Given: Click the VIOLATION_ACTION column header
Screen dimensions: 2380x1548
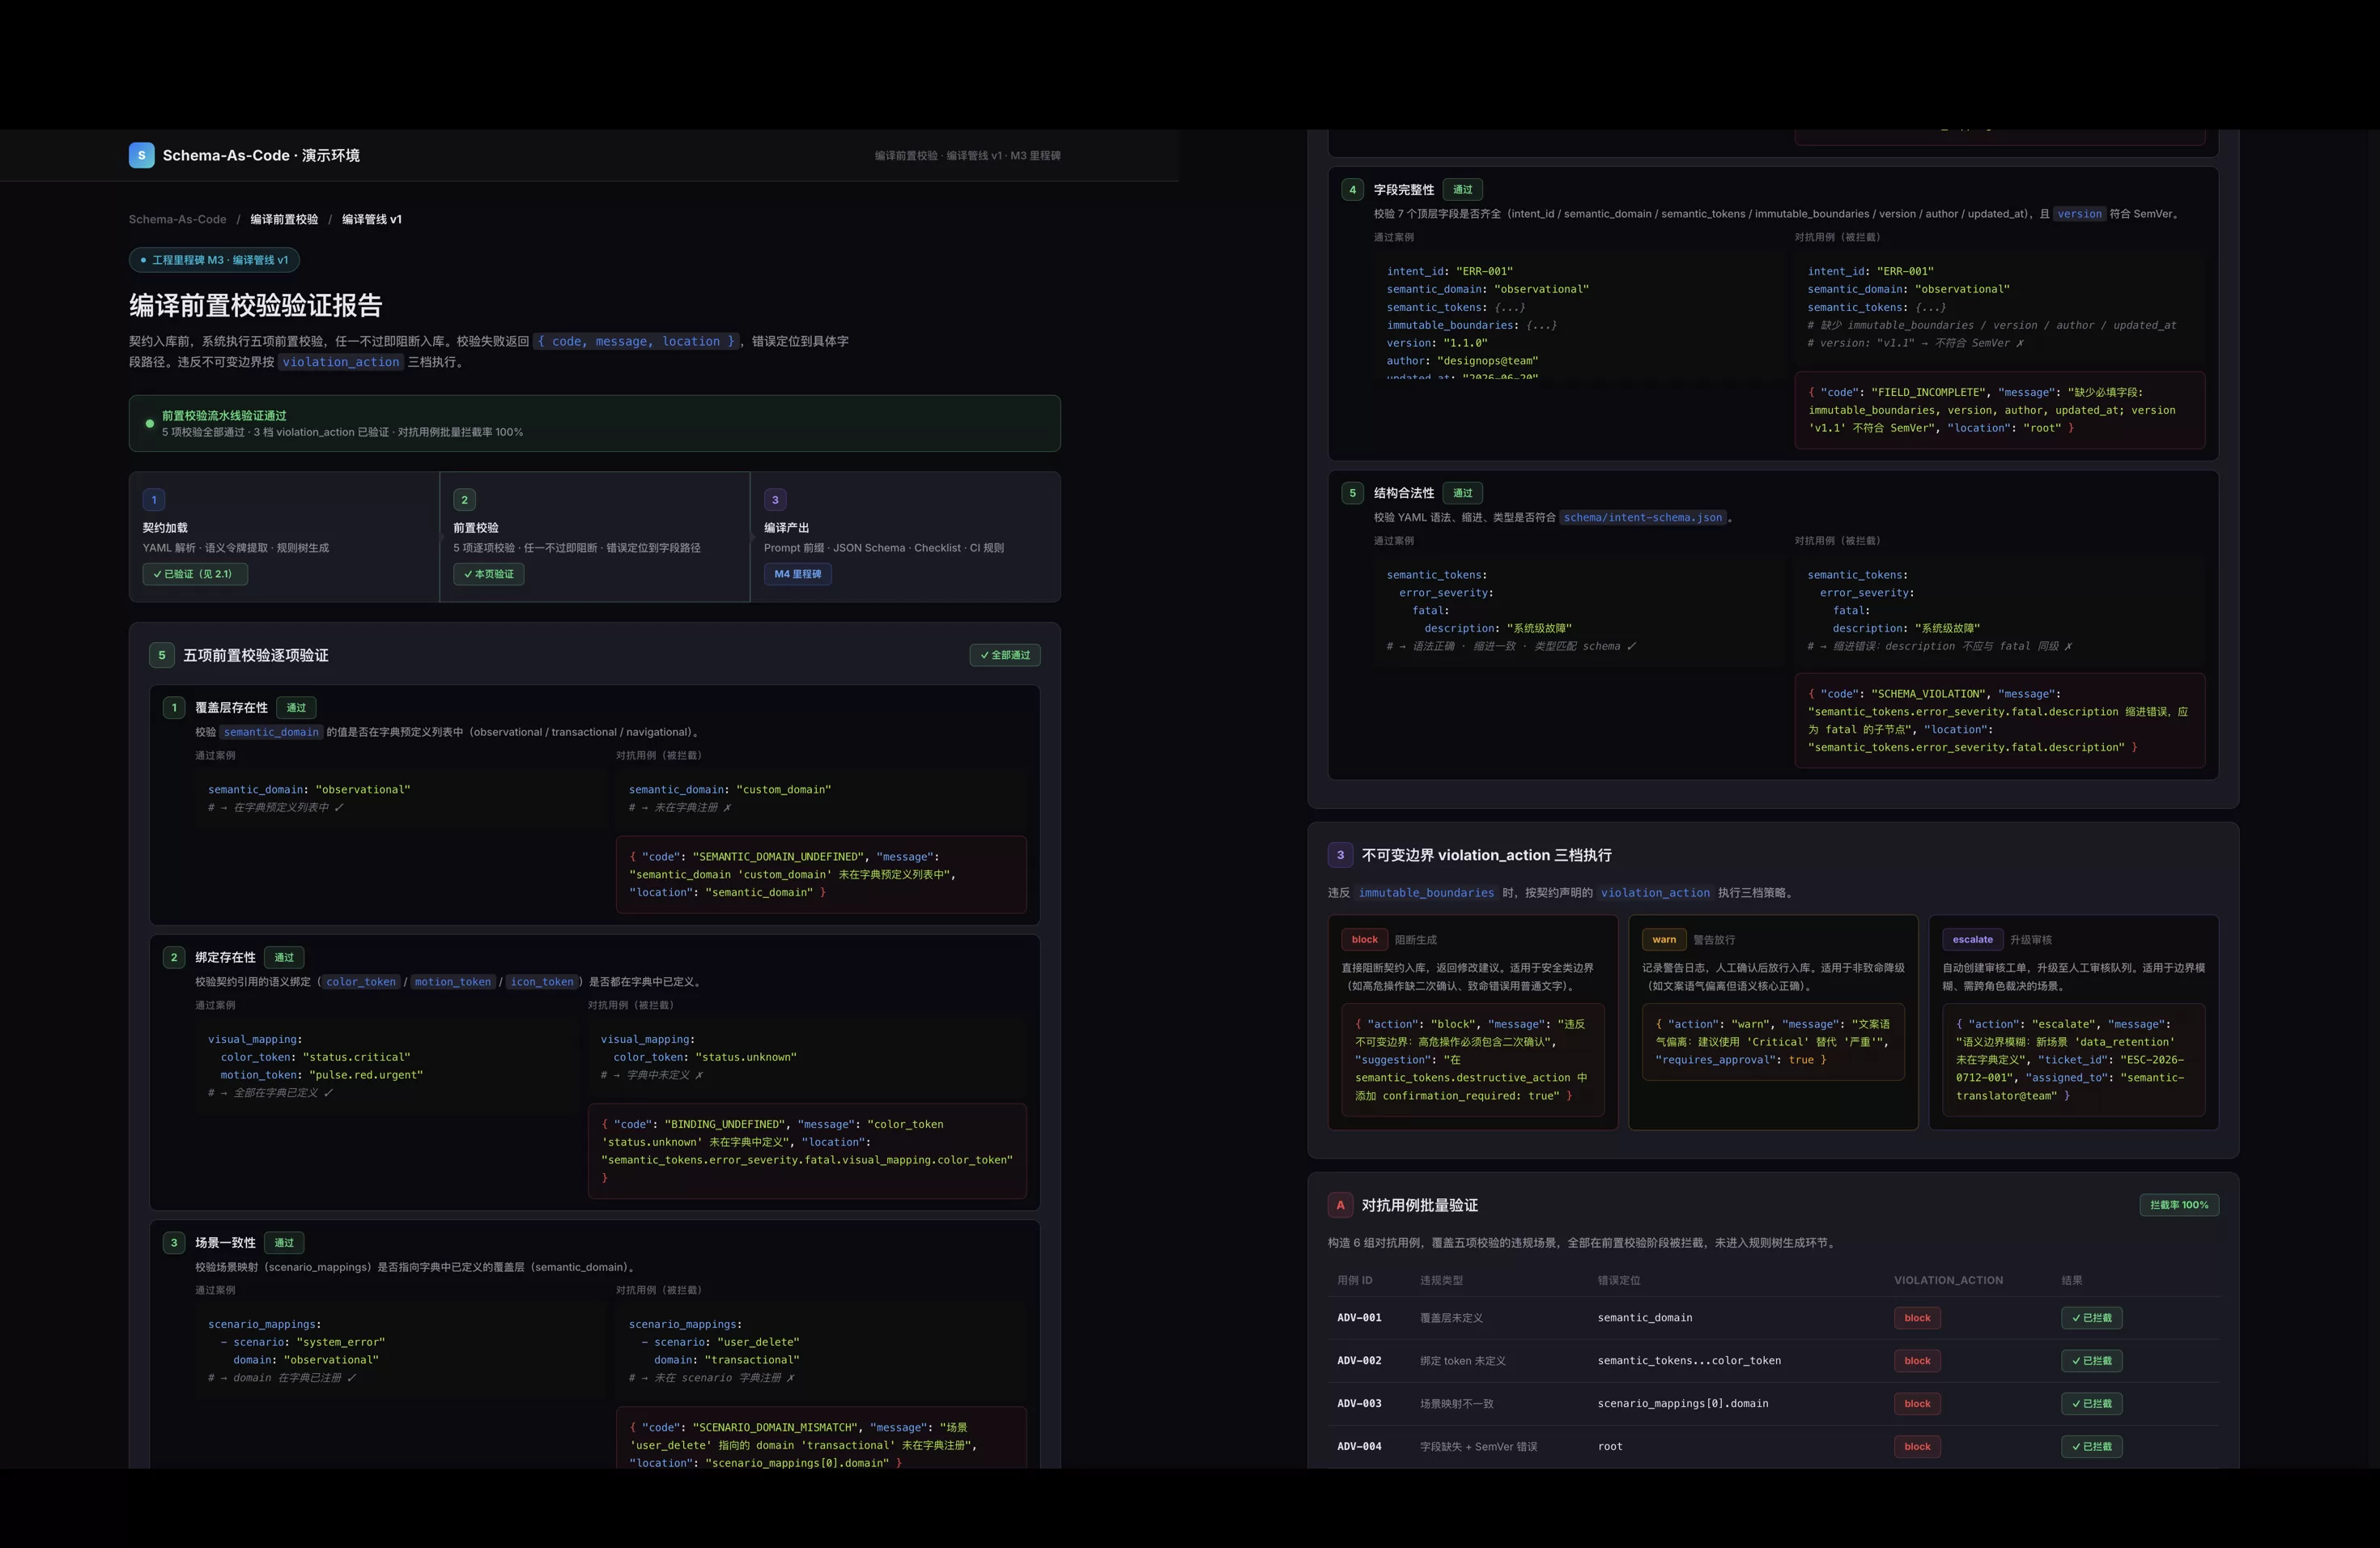Looking at the screenshot, I should pos(1948,1280).
